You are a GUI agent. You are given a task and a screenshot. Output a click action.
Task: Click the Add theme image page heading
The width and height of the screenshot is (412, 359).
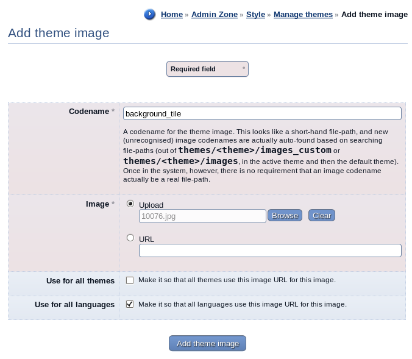pyautogui.click(x=59, y=33)
